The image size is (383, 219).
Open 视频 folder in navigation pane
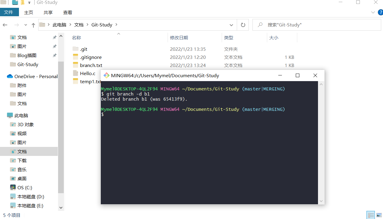point(22,133)
